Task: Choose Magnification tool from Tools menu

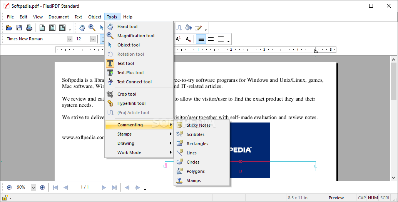Action: point(139,36)
